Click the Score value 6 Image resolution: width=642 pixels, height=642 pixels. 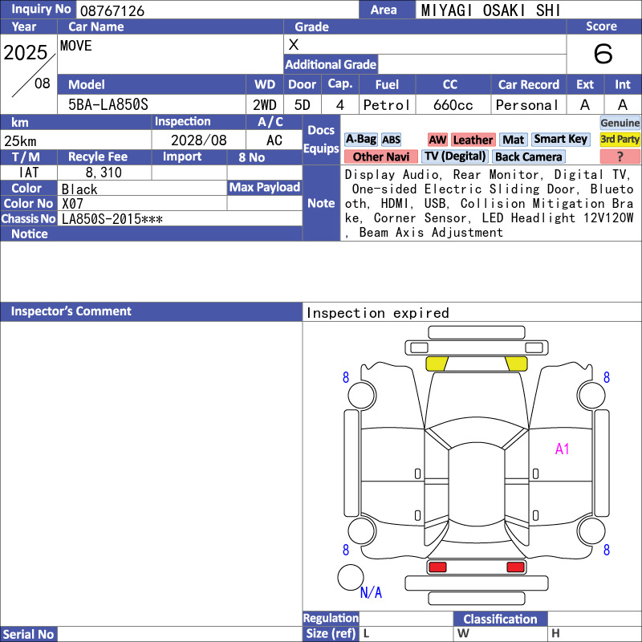click(x=603, y=54)
